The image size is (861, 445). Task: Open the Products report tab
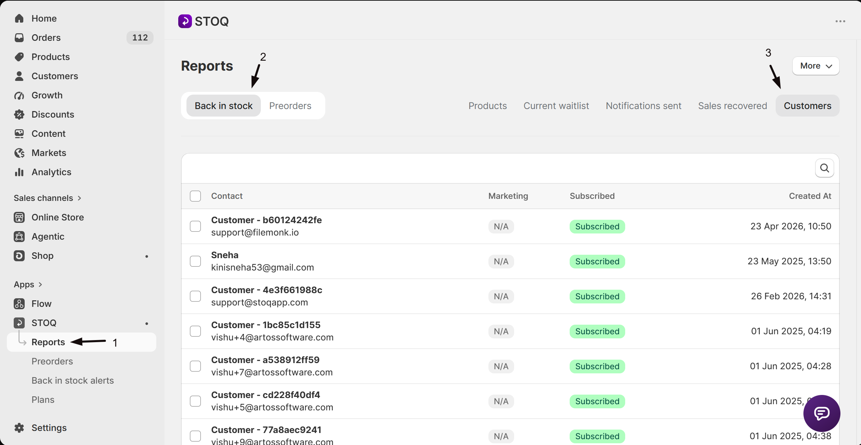coord(487,106)
